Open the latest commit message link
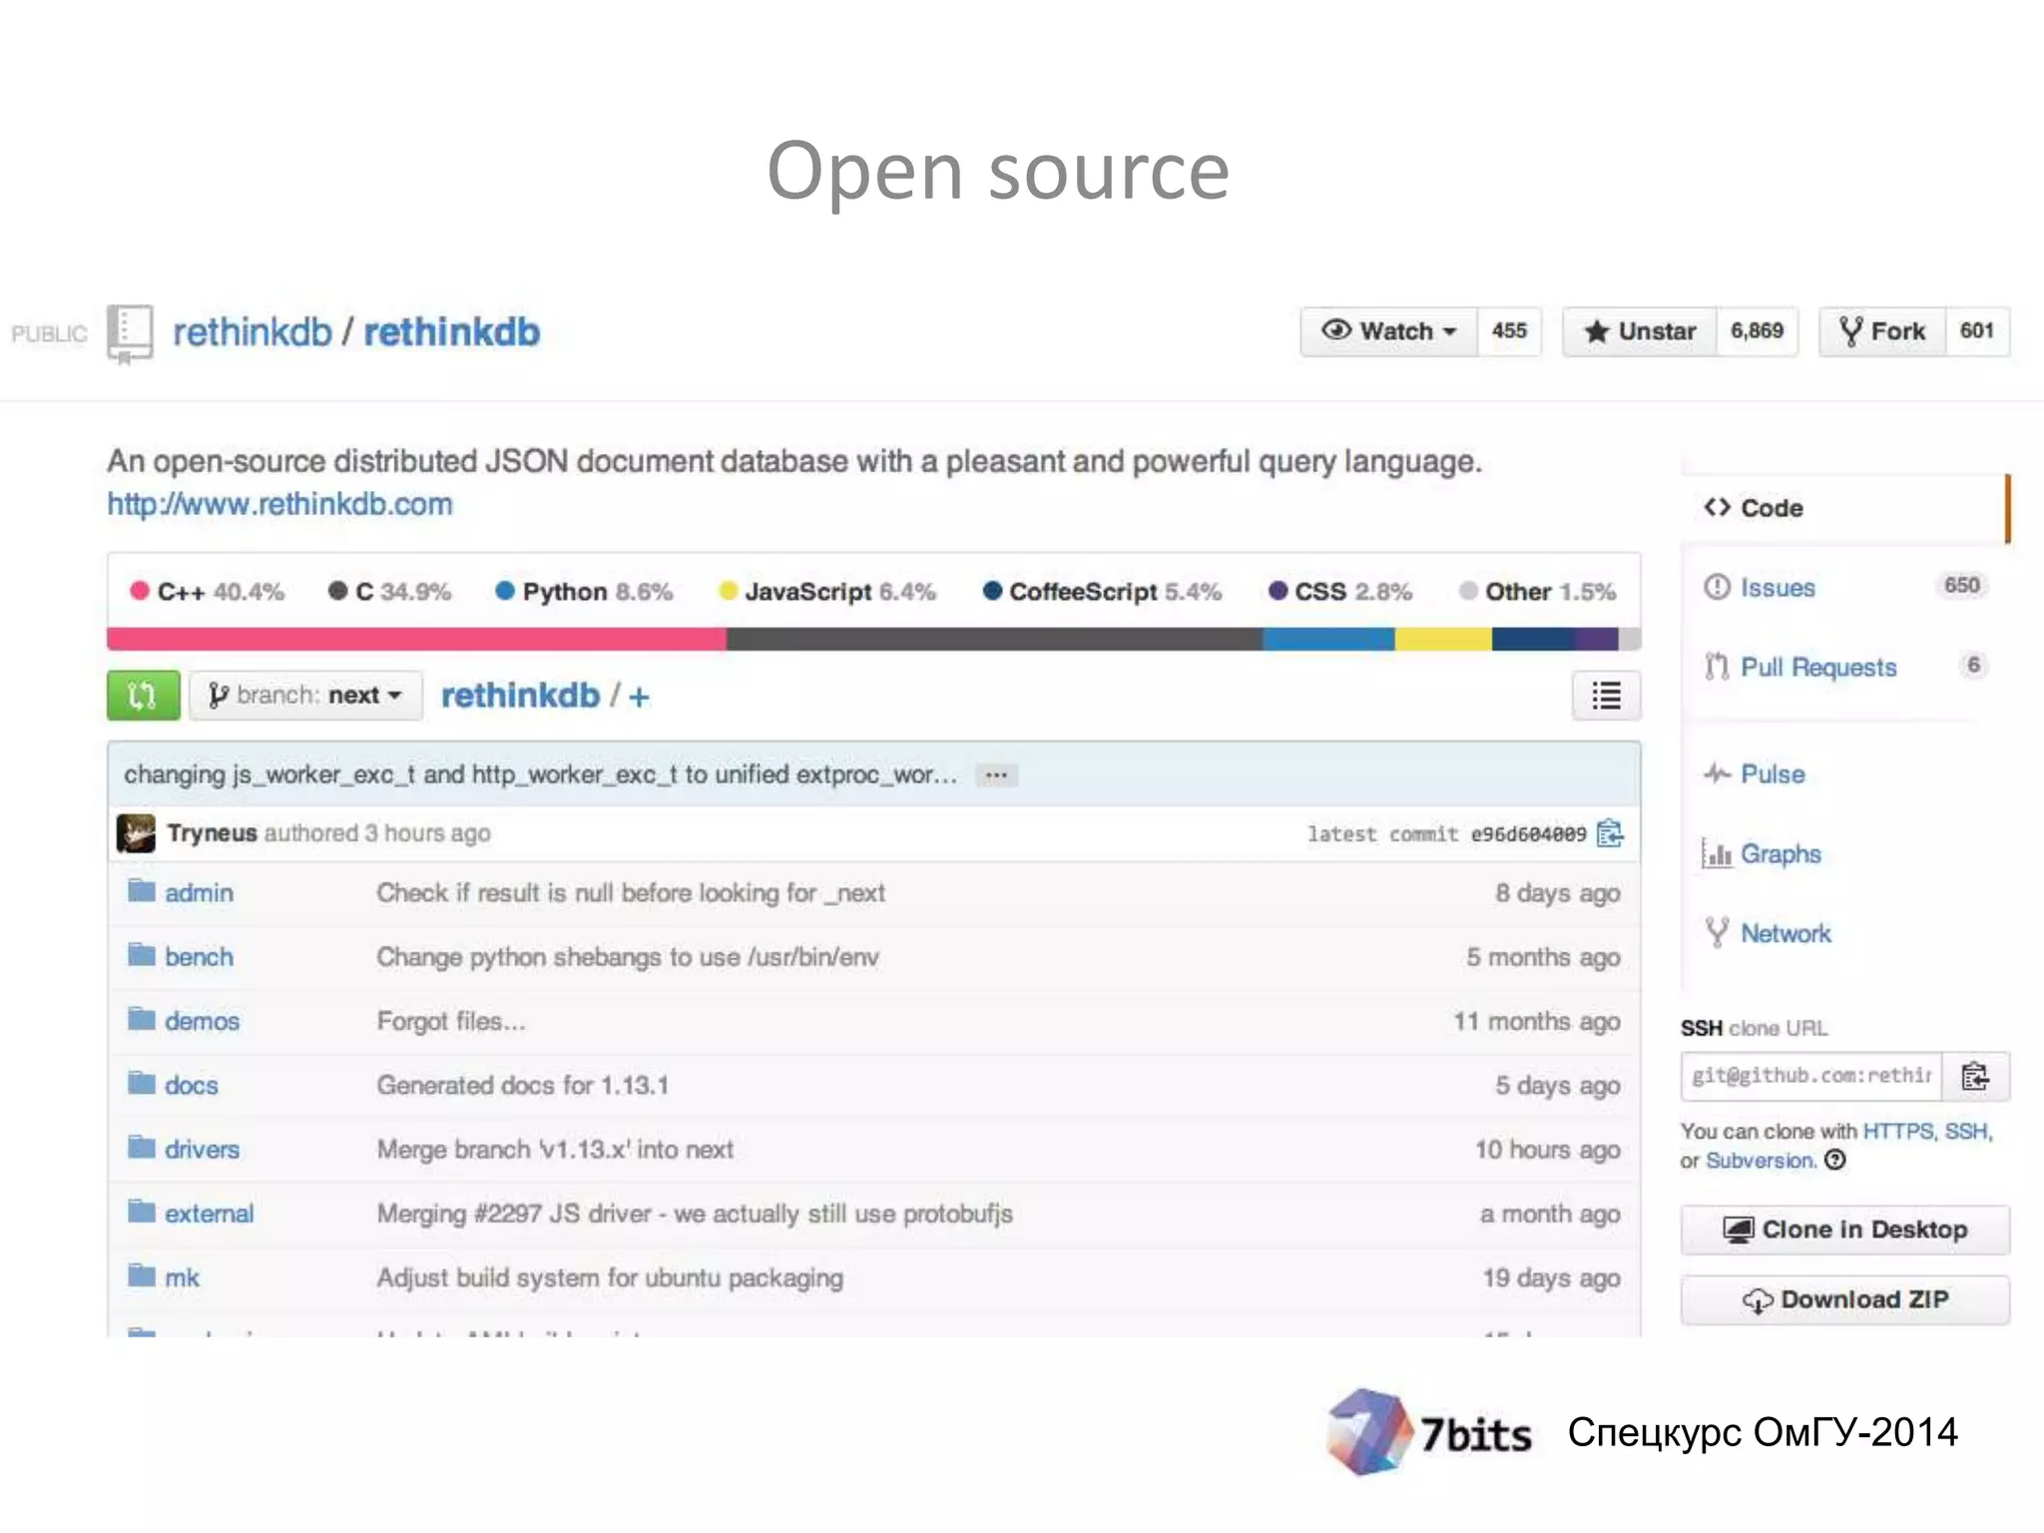2044x1533 pixels. [540, 774]
